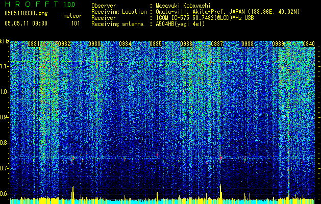The width and height of the screenshot is (321, 204).
Task: Click the meteor label
Action: click(x=72, y=16)
